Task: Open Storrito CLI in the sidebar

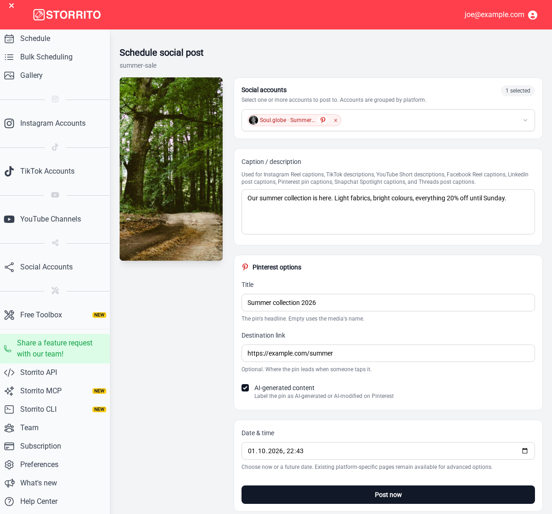Action: pyautogui.click(x=55, y=409)
